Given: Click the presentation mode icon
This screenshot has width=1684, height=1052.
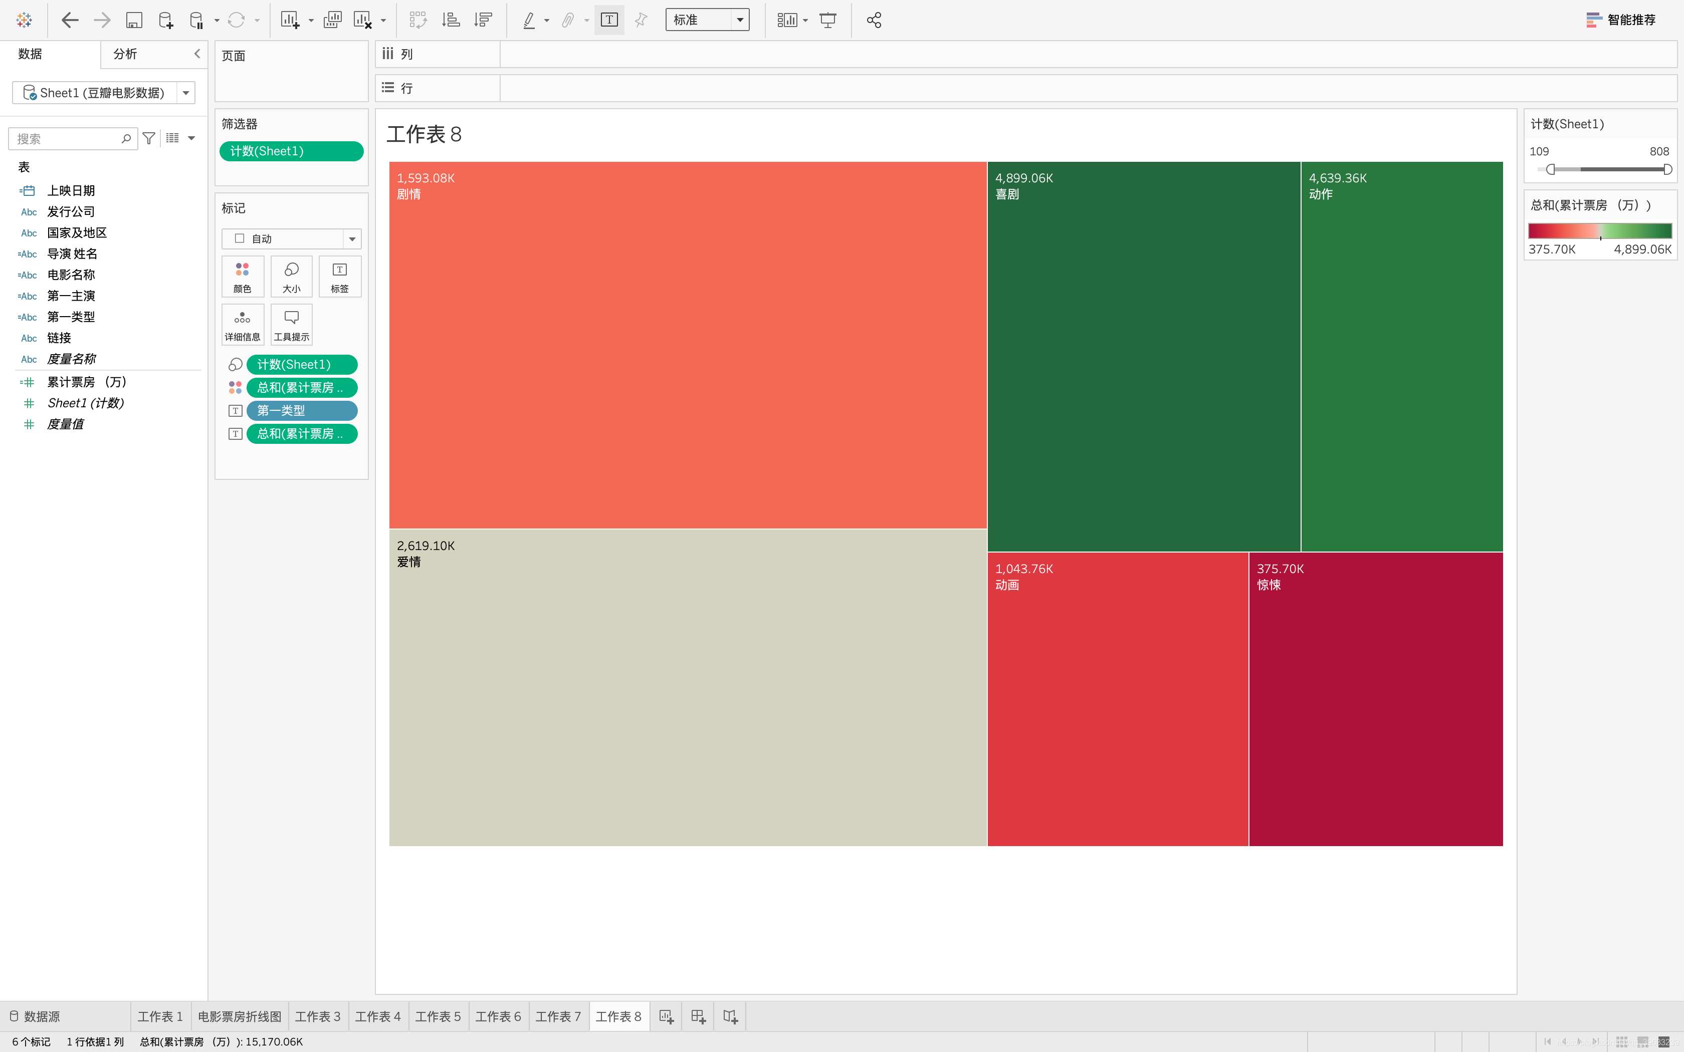Looking at the screenshot, I should tap(827, 20).
